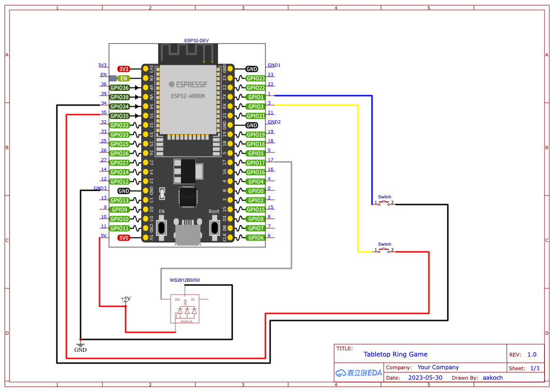Click the GPIO15 pin tag
The width and height of the screenshot is (554, 392).
pos(255,210)
